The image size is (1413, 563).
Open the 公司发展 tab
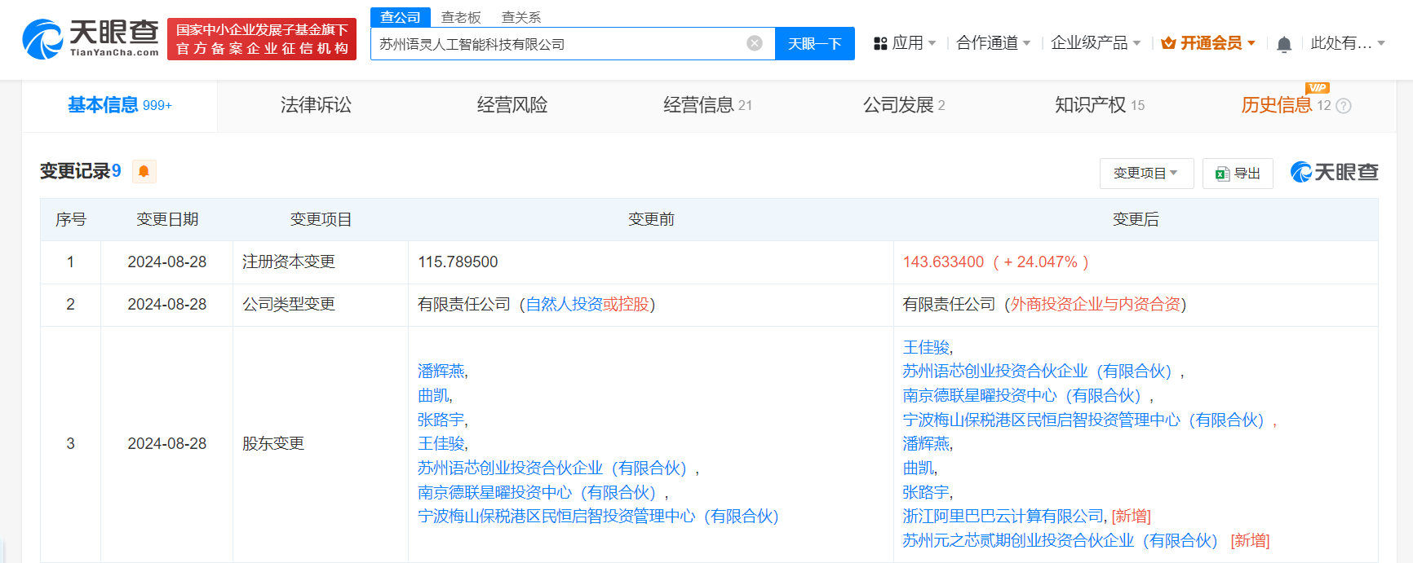click(x=904, y=105)
